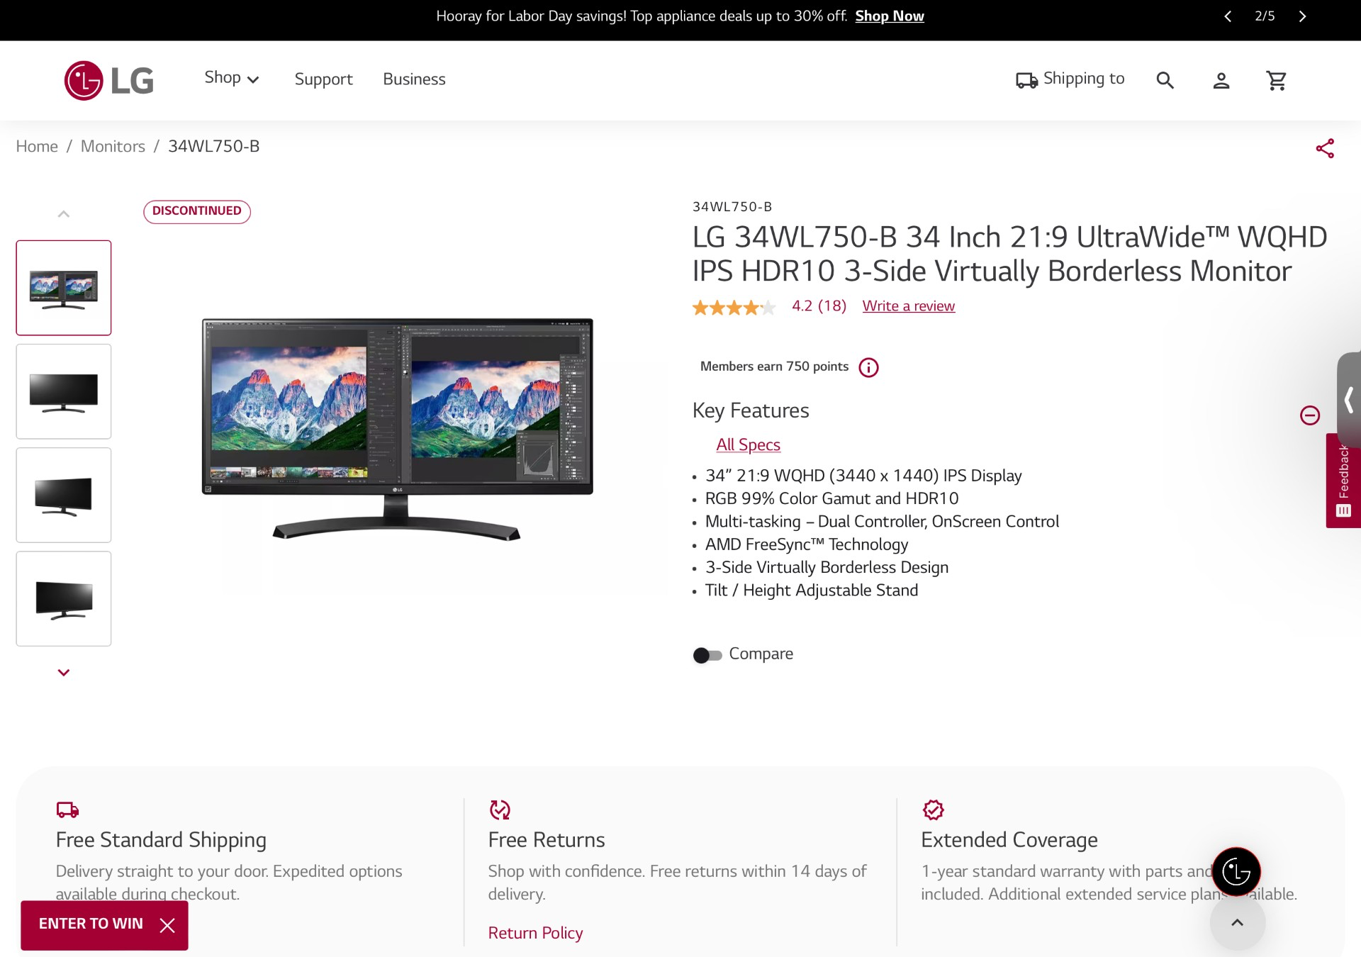Close the Enter to Win banner
The height and width of the screenshot is (957, 1361).
coord(167,925)
